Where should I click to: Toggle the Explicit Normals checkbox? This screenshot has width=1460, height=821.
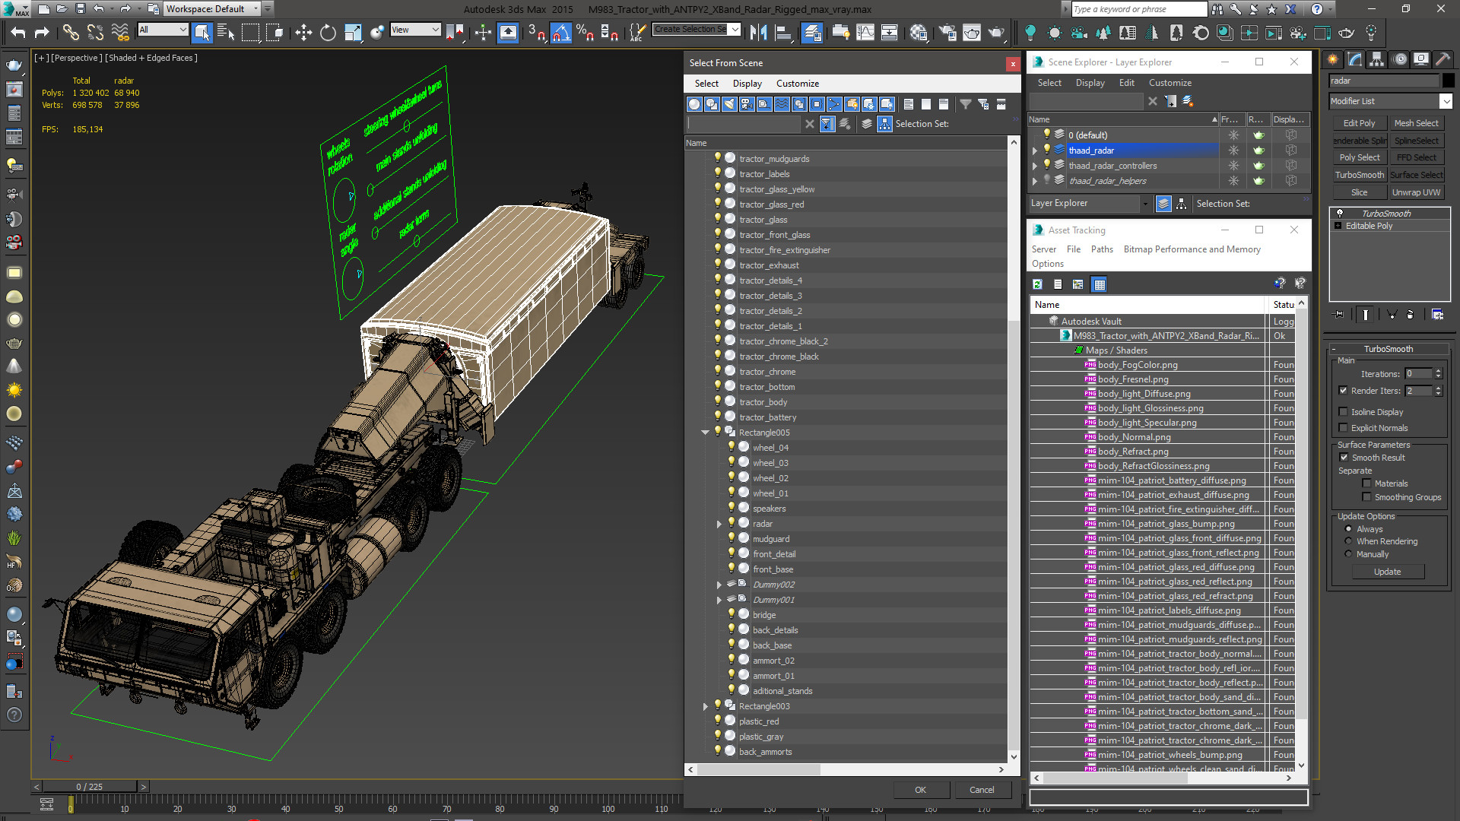(x=1343, y=428)
